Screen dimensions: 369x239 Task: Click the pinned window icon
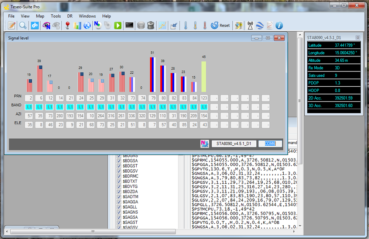(x=174, y=25)
